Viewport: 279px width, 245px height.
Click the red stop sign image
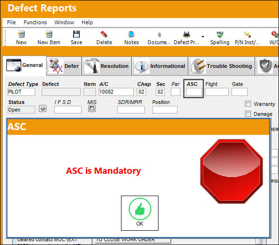[x=232, y=171]
